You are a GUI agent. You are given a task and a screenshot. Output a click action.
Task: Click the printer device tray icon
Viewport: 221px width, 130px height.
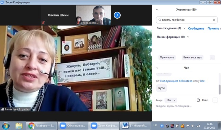pos(167,126)
